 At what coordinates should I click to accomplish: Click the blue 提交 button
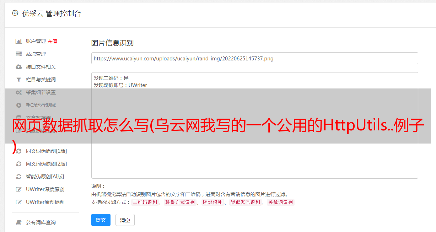[x=101, y=220]
